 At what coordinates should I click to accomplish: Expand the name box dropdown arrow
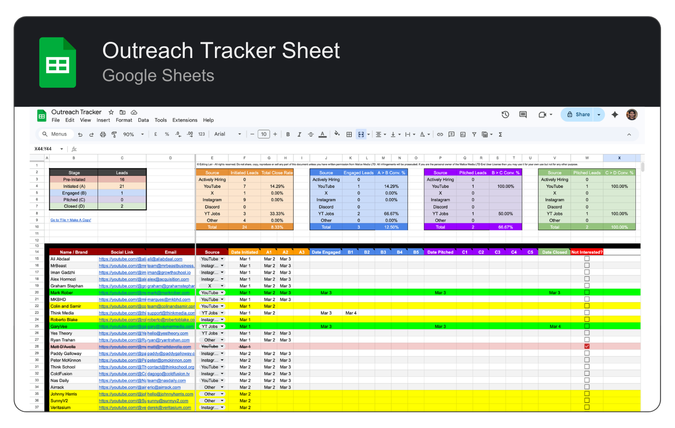tap(62, 149)
